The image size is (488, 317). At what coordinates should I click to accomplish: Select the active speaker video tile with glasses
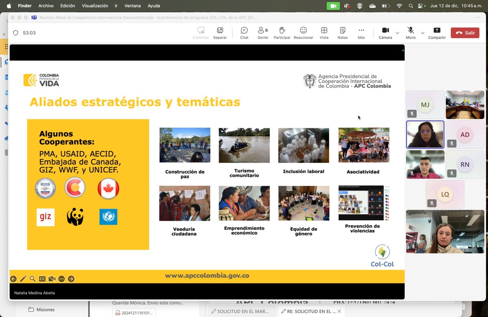pos(425,135)
